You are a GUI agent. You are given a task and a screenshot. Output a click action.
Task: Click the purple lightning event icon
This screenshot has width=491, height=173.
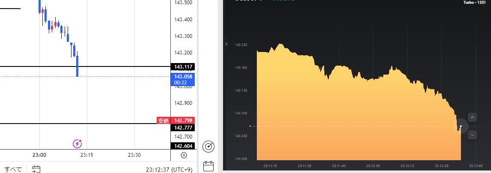pos(77,143)
